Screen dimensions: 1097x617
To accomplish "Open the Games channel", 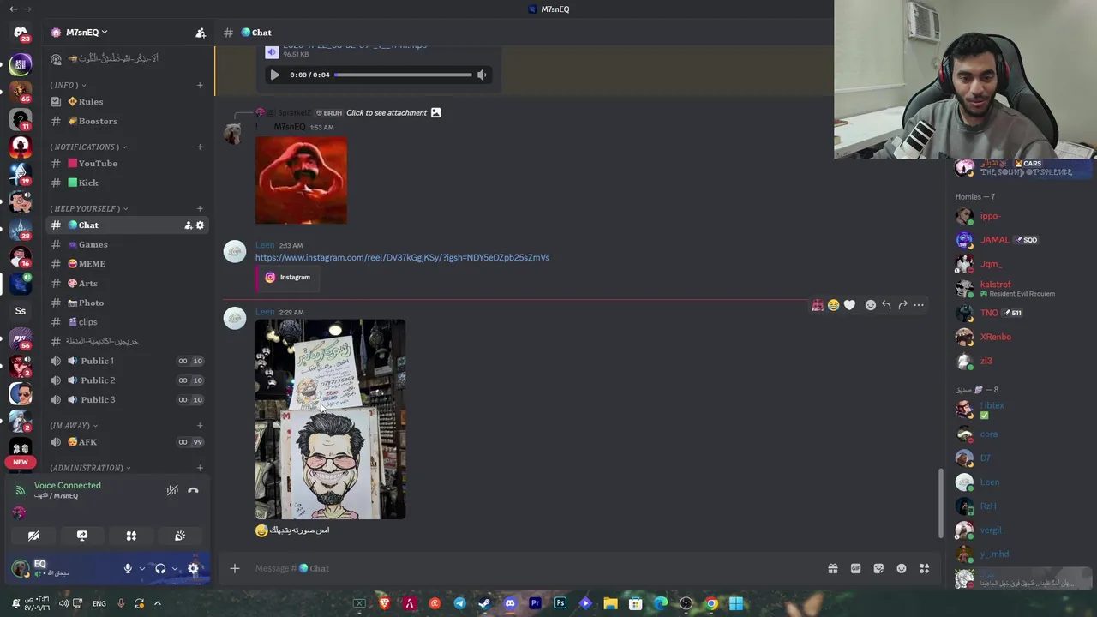I will [x=127, y=244].
